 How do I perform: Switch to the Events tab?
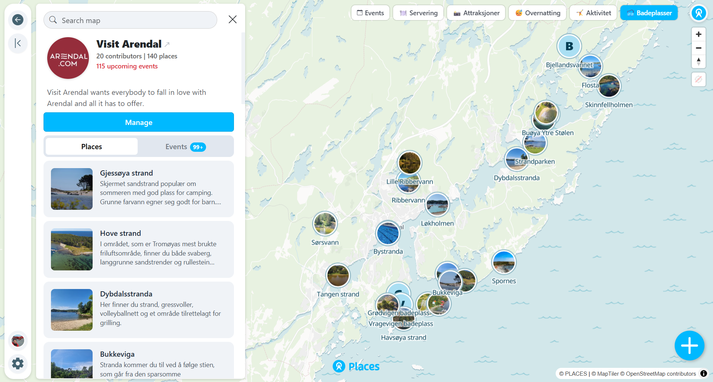(186, 147)
